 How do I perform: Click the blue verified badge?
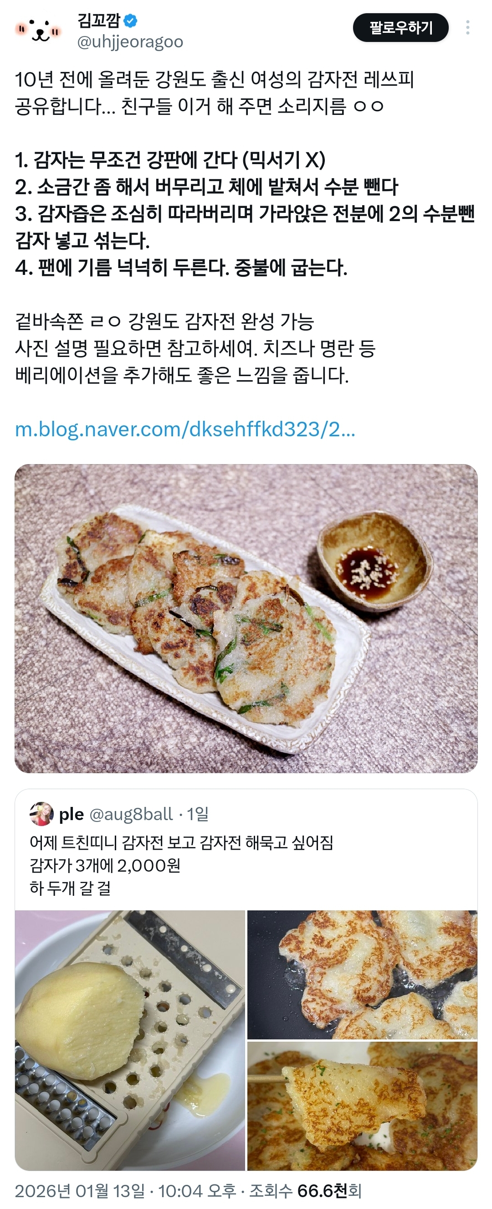pyautogui.click(x=131, y=21)
